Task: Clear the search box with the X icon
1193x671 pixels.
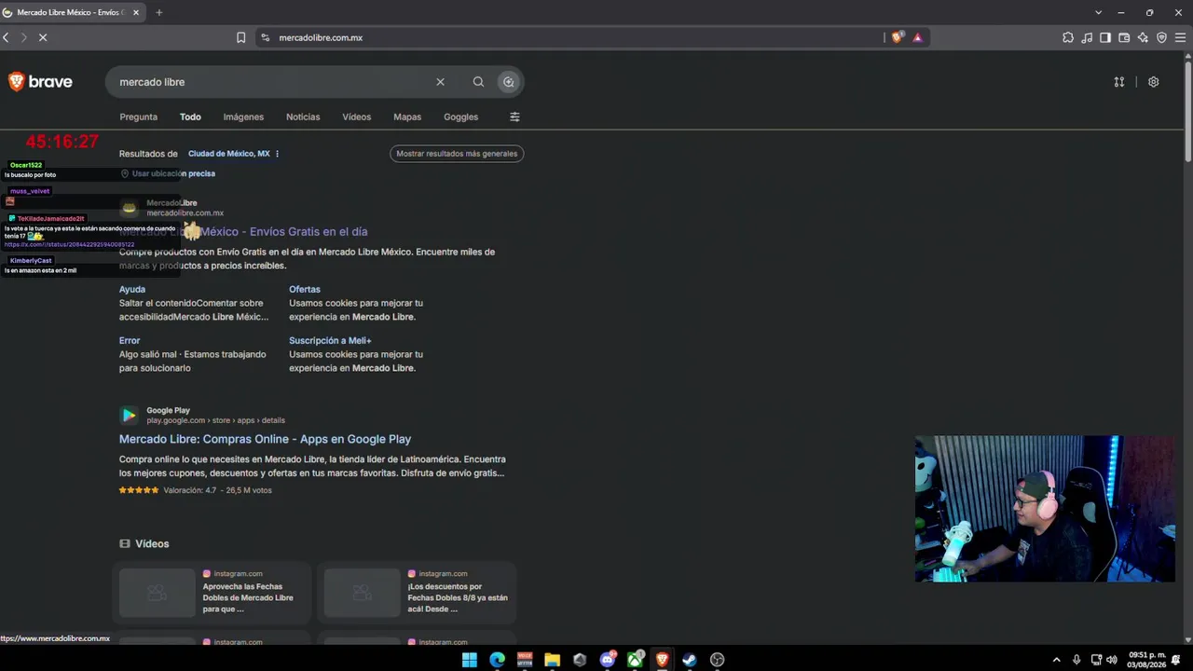Action: [440, 82]
